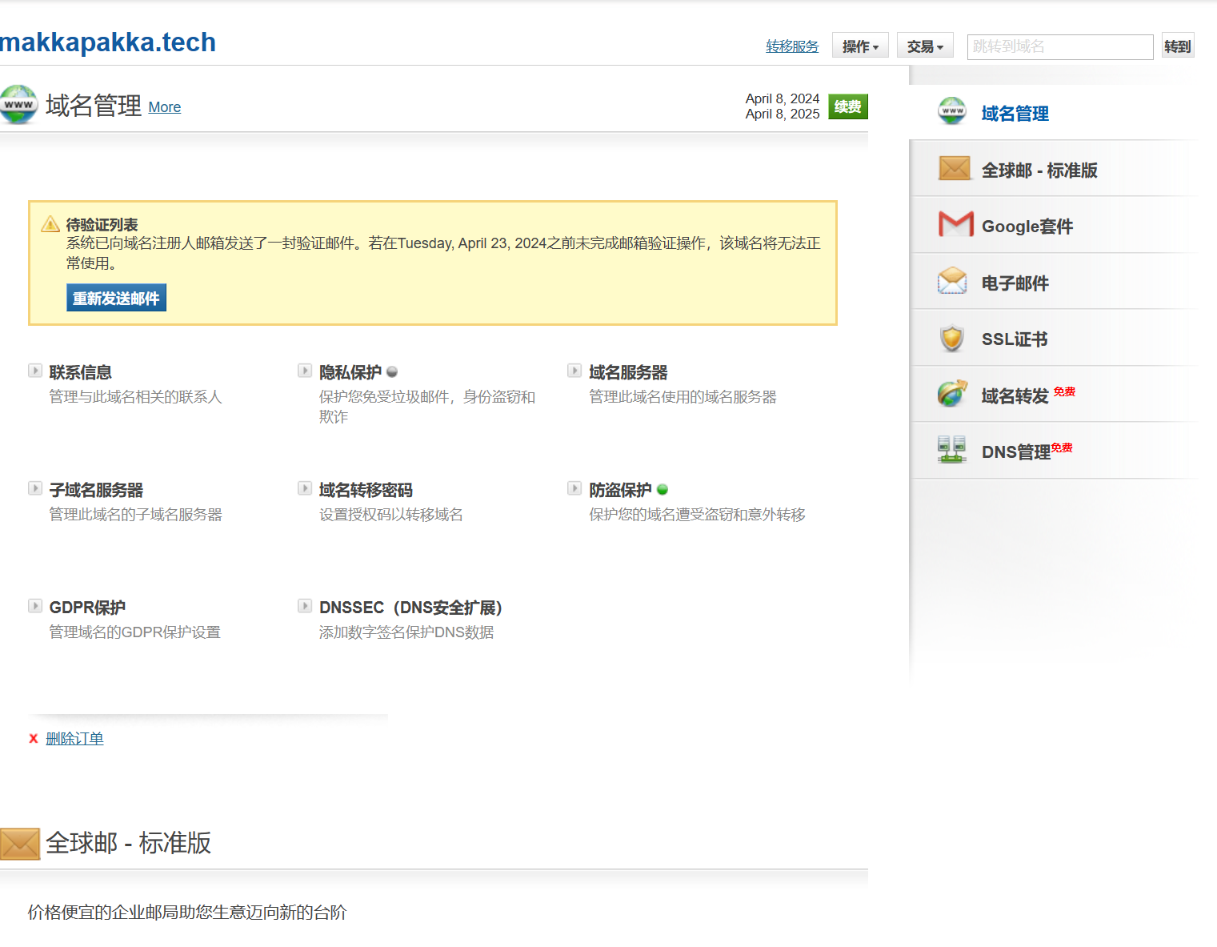This screenshot has height=947, width=1217.
Task: Click the red X delete order icon
Action: [34, 739]
